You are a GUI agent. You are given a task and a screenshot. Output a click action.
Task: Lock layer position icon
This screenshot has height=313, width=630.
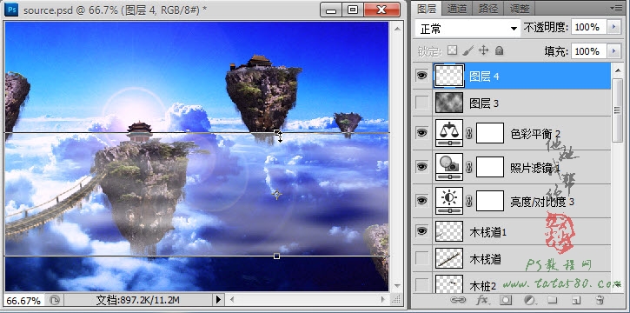coord(484,50)
